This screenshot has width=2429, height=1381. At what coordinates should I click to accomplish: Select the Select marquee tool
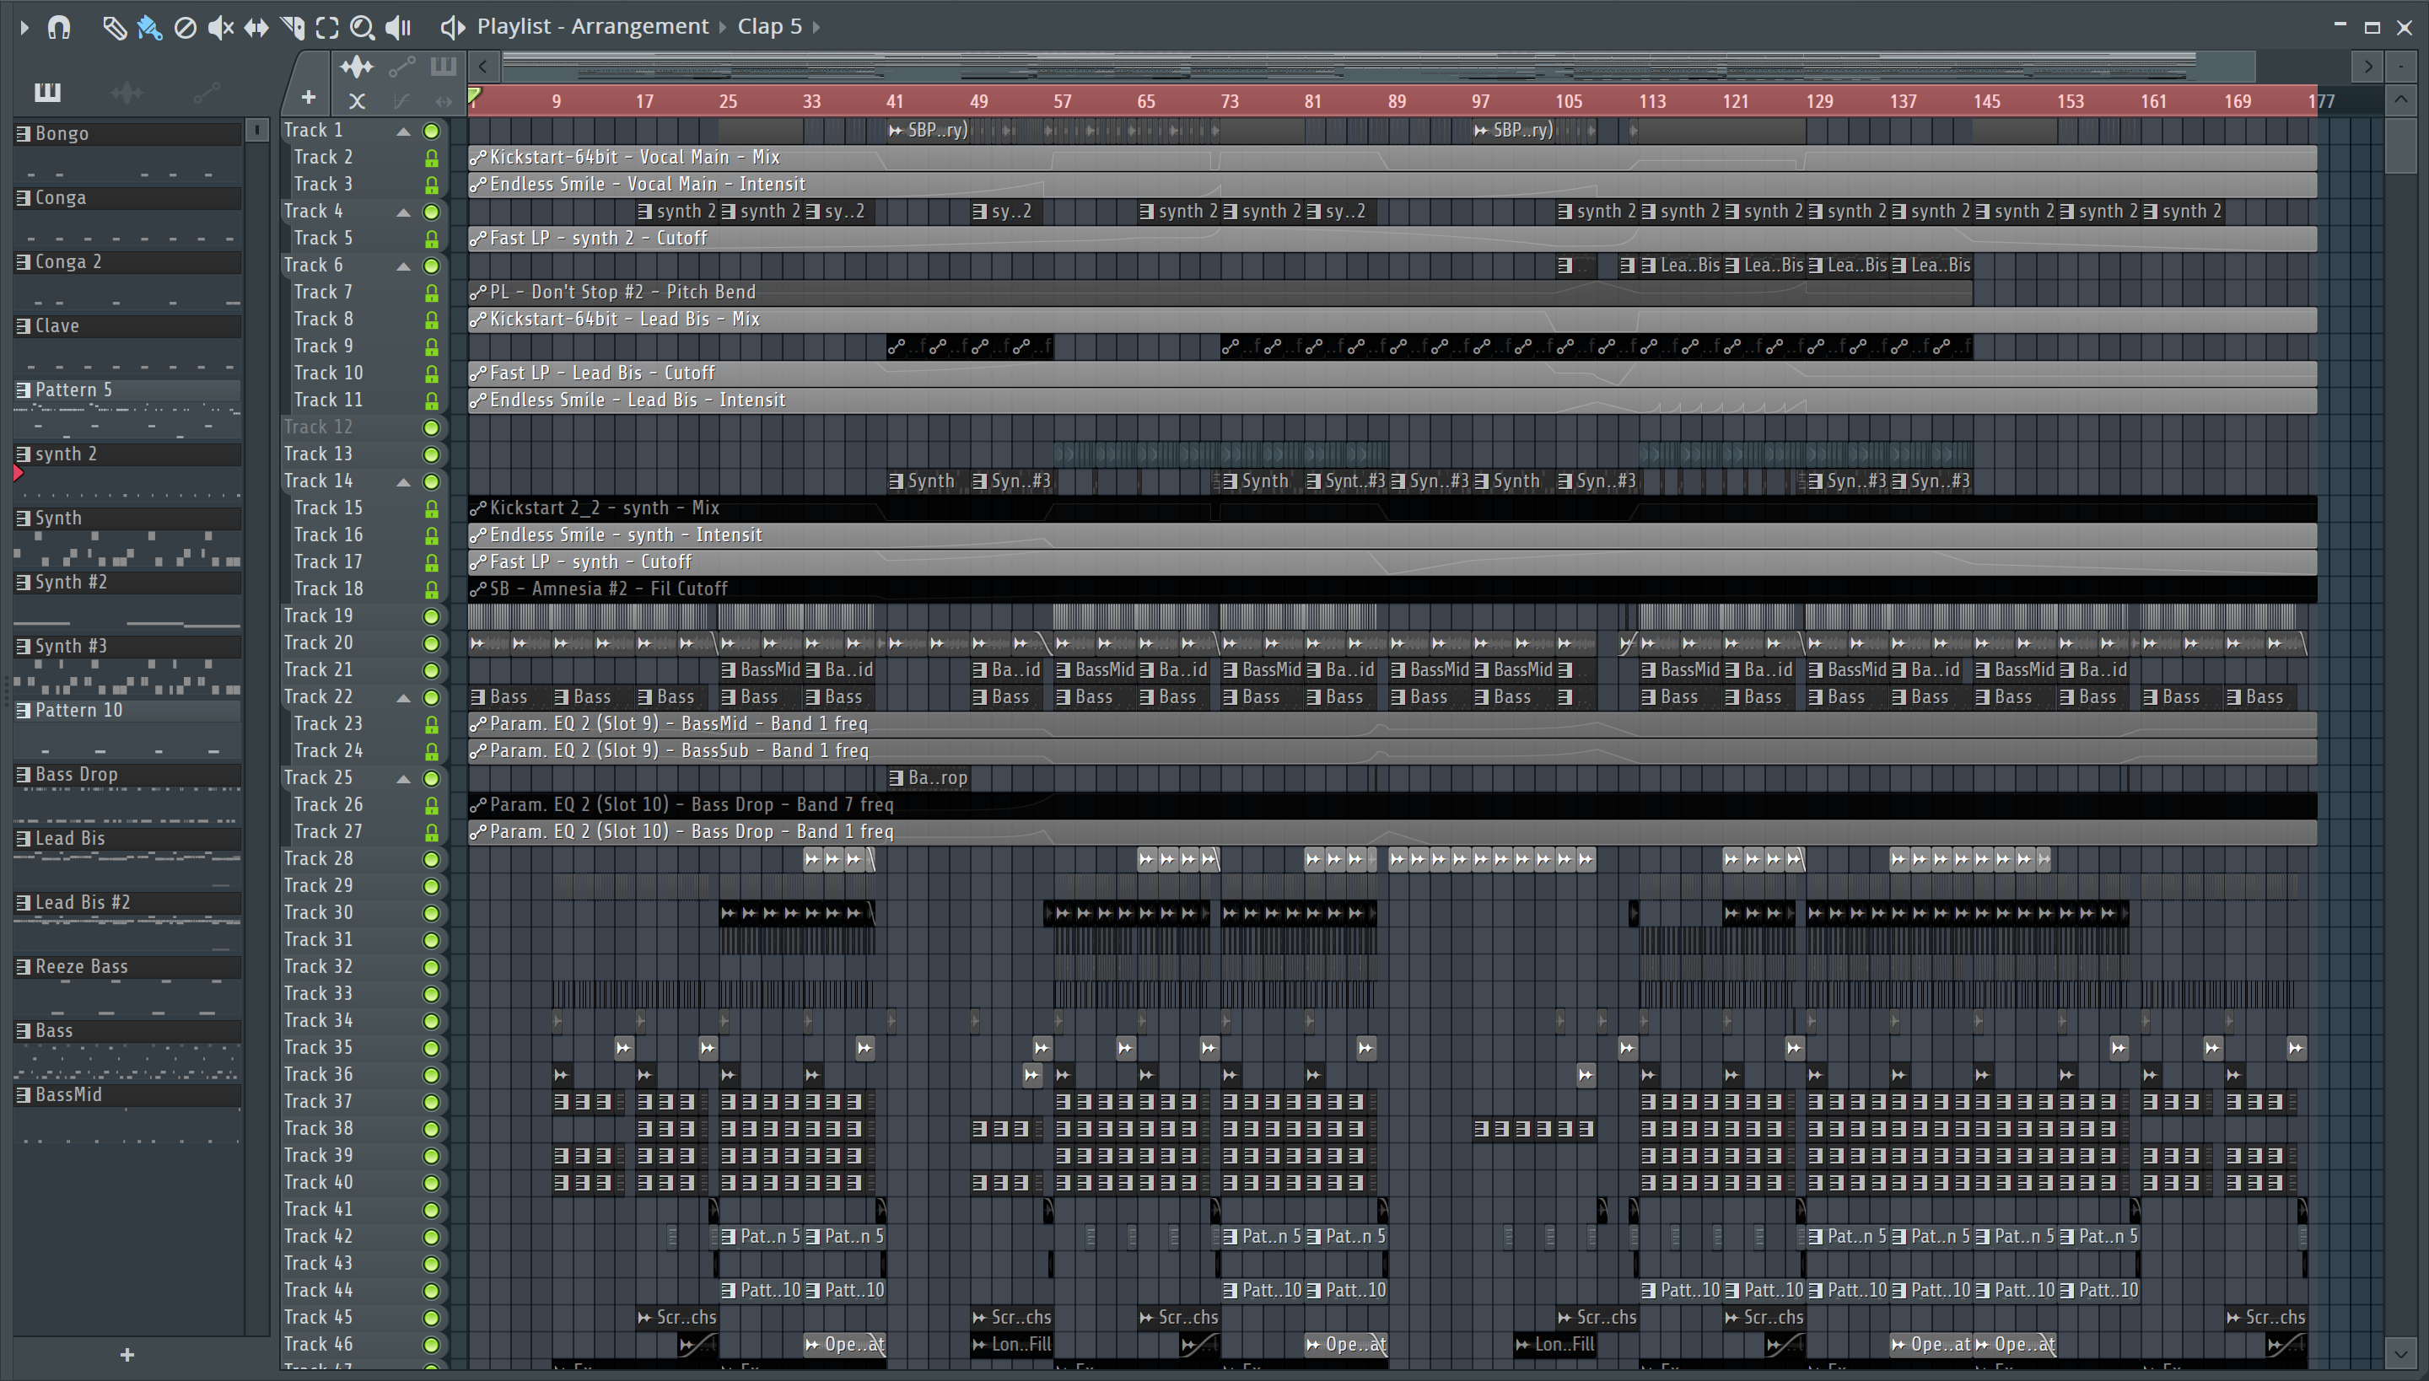point(327,28)
